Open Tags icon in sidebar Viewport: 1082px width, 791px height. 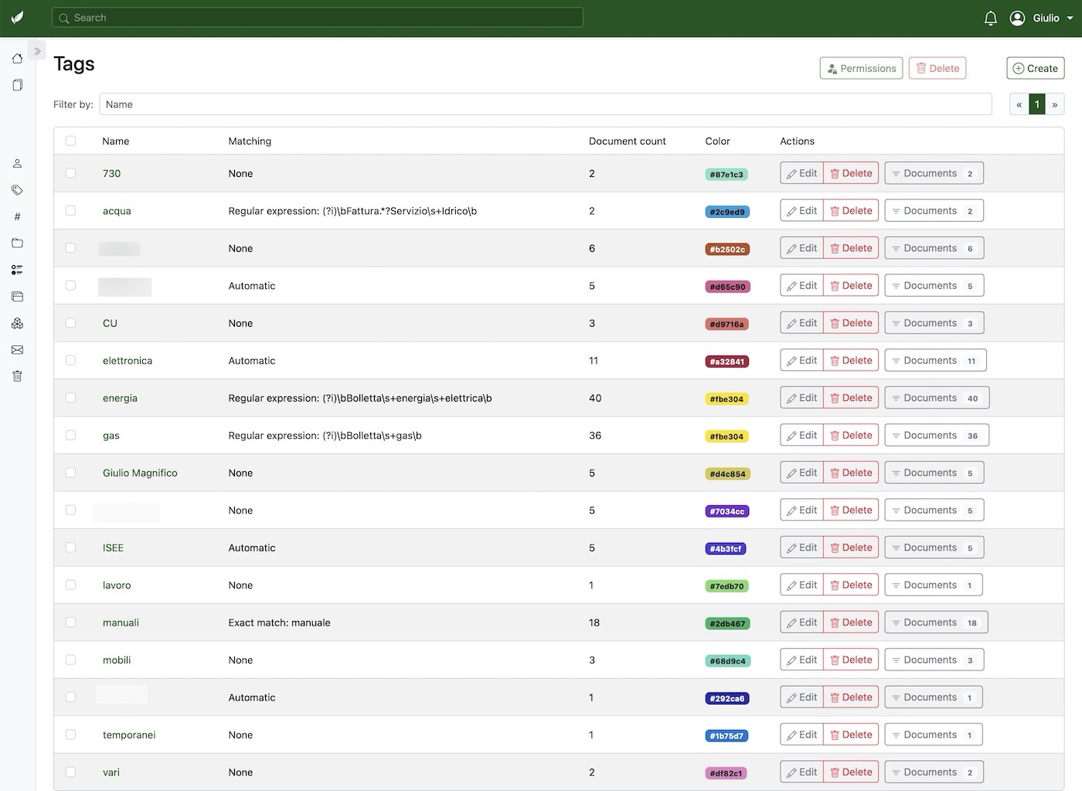(x=17, y=190)
